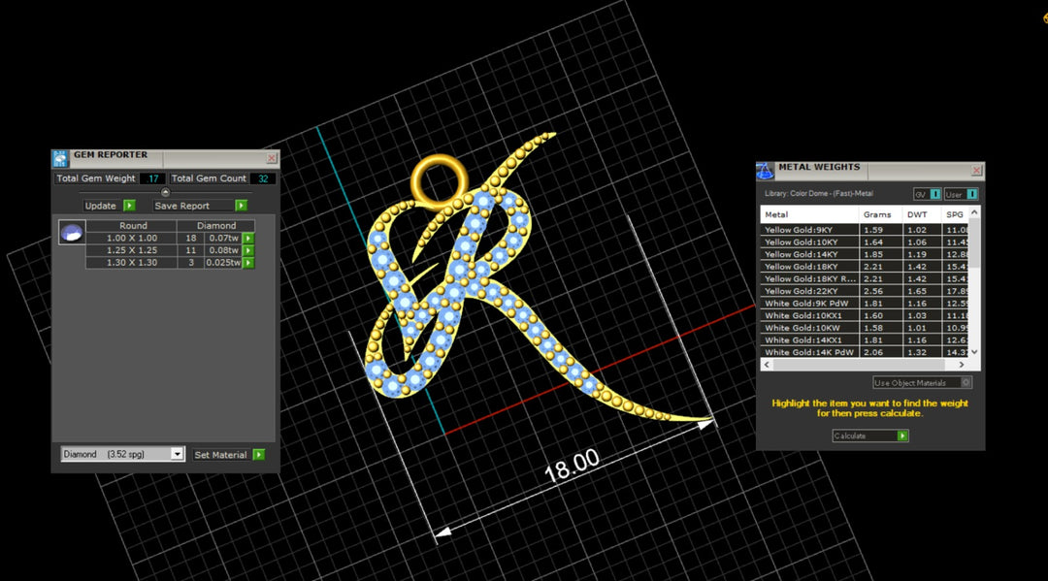The width and height of the screenshot is (1048, 581).
Task: Select the round gem shape thumbnail
Action: (x=72, y=232)
